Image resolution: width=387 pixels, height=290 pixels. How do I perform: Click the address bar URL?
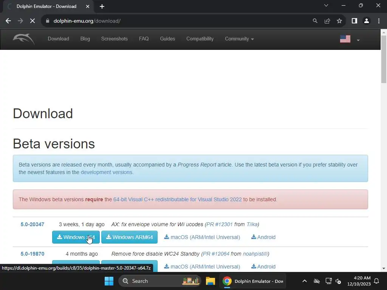tap(87, 21)
